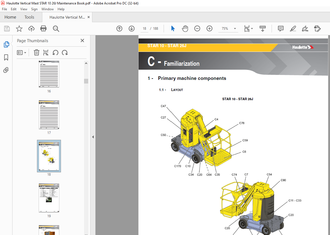Open the read mode keyboard-arrow icon

point(262,29)
